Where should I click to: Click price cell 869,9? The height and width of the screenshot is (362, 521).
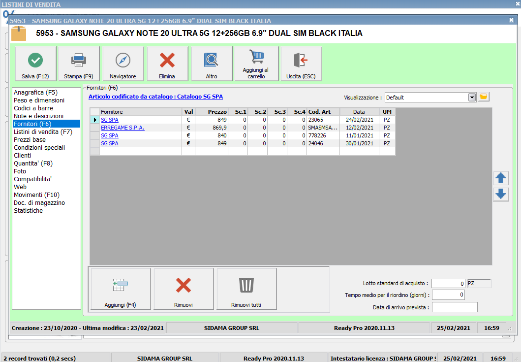(x=212, y=128)
